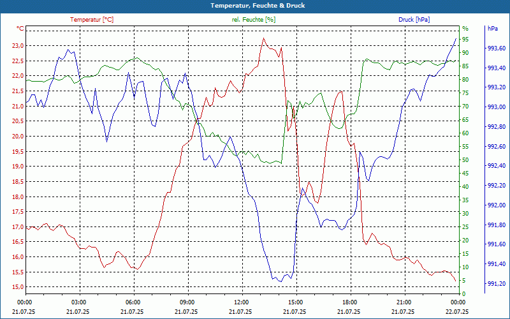Click '16,0' on the temperature axis
Screen dimensions: 510x319
[x=18, y=257]
